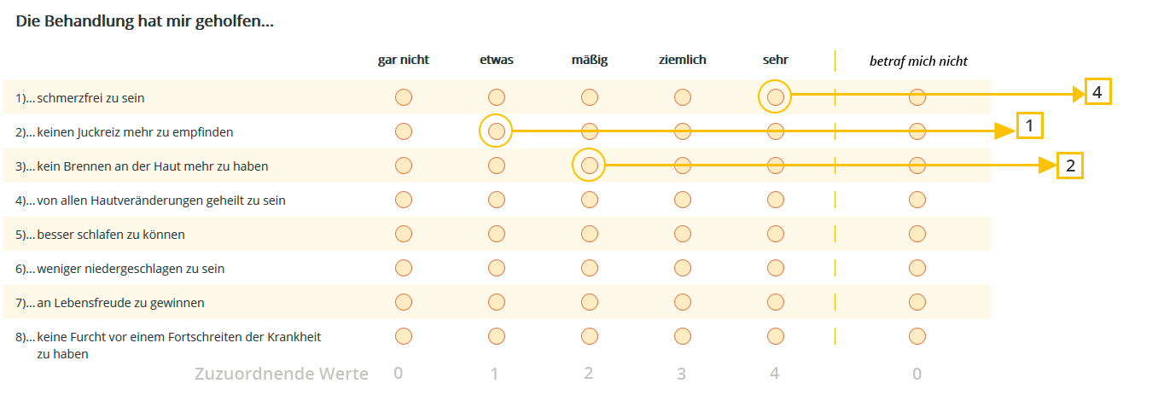Choose 'ziemlich' for keine Furcht vor Fortschreiten
1170x407 pixels.
[682, 336]
